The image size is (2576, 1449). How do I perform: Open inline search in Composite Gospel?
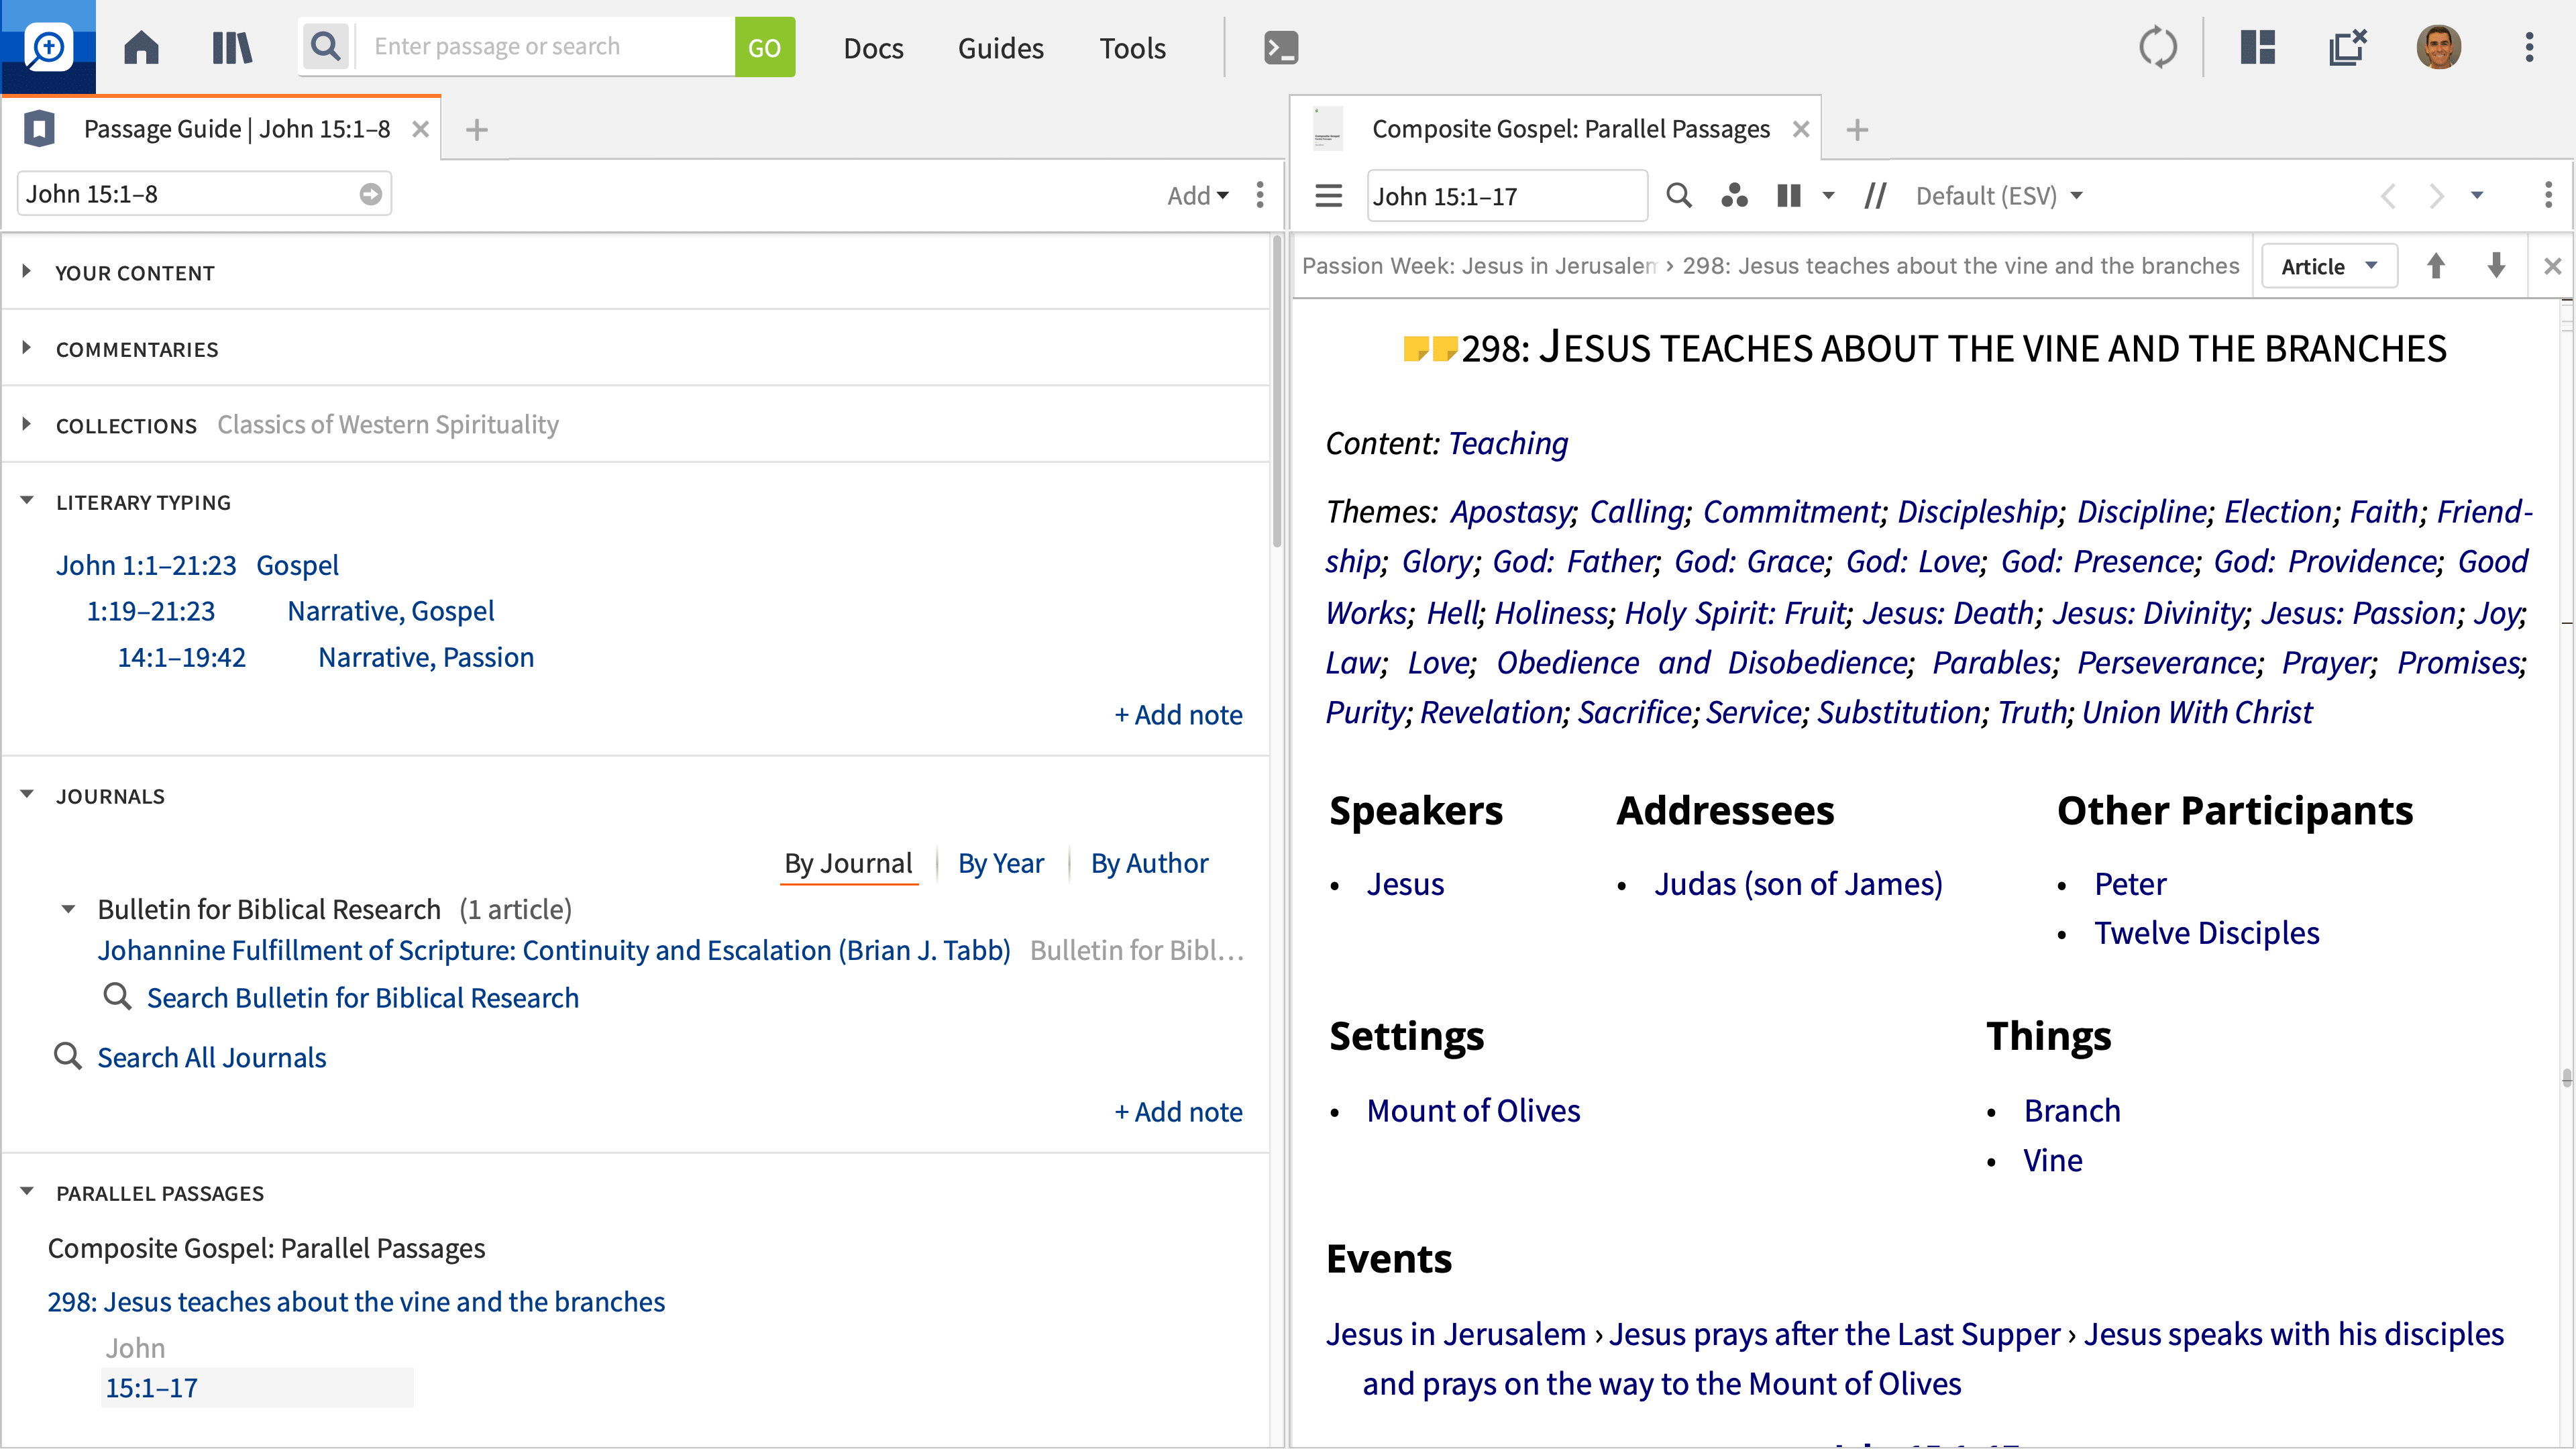click(x=1679, y=195)
